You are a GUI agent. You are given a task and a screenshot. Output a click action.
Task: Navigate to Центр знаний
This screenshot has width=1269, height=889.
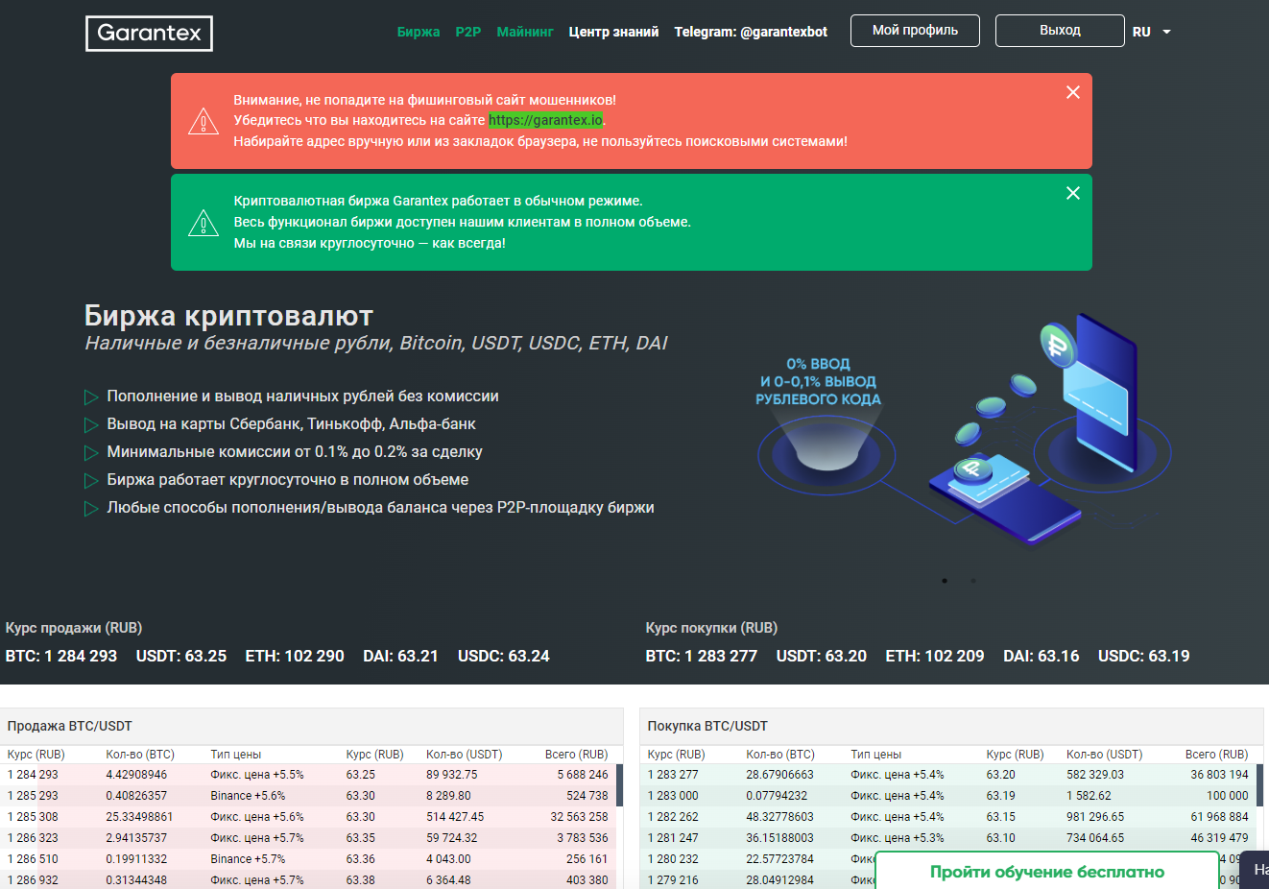click(613, 31)
